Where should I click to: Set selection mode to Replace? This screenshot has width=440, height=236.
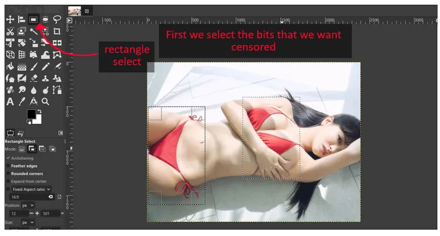click(21, 149)
